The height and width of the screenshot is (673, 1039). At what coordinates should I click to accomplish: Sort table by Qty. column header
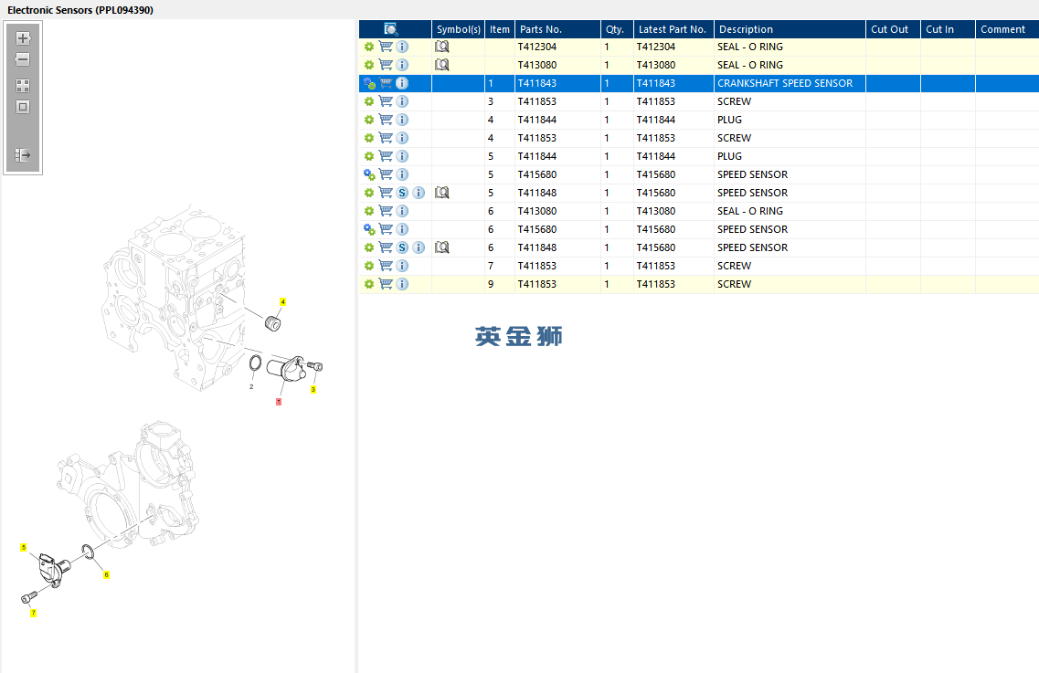click(x=615, y=29)
